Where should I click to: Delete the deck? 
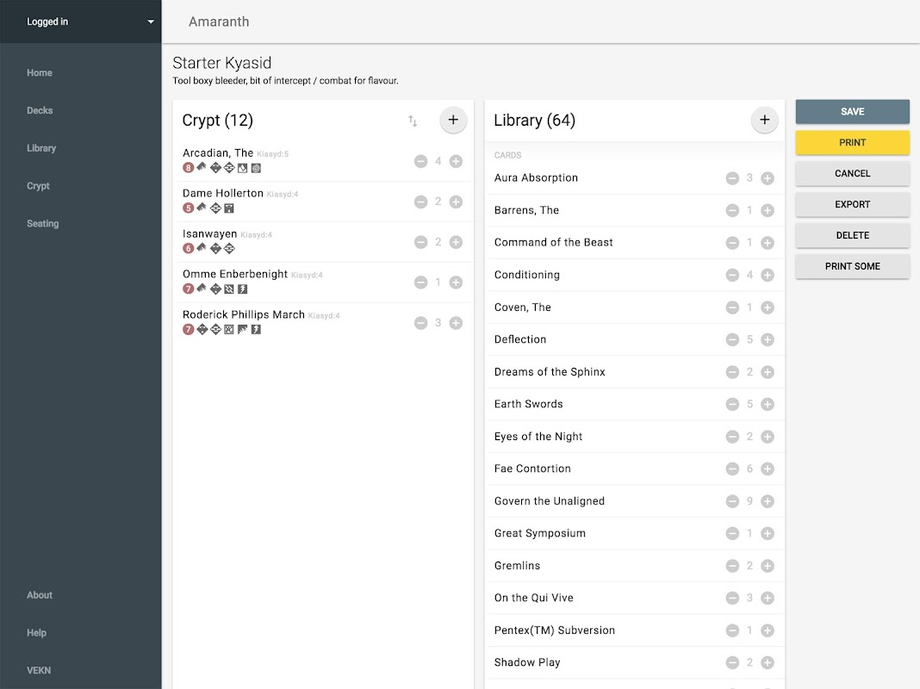[x=853, y=235]
